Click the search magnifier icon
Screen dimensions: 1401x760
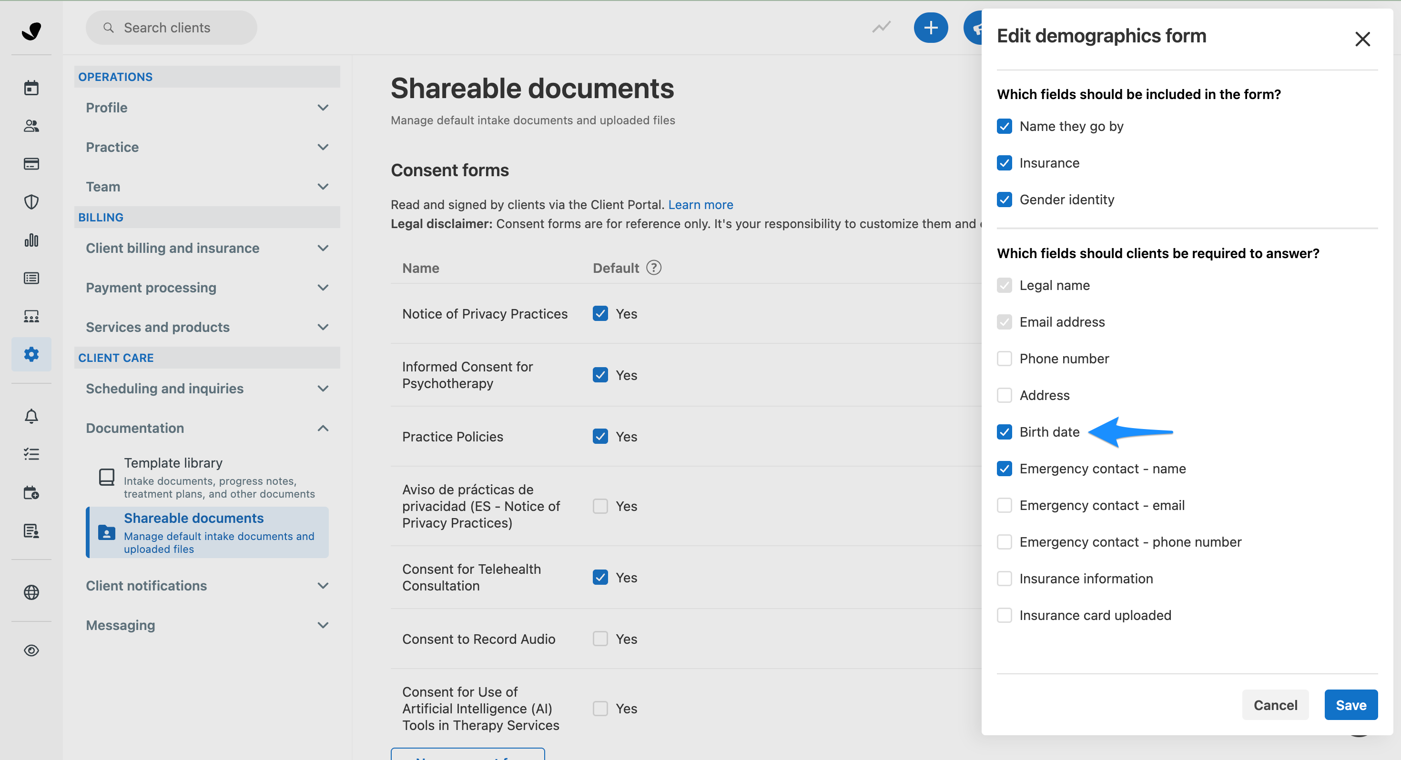pos(108,28)
